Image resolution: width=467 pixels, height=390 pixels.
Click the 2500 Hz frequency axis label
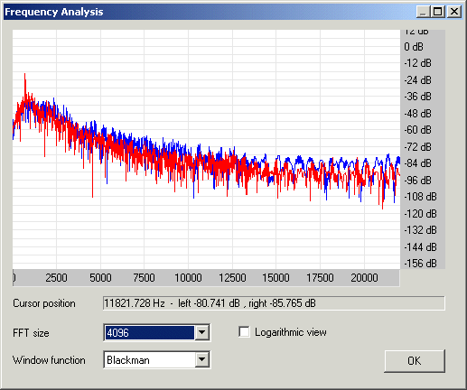coord(56,278)
